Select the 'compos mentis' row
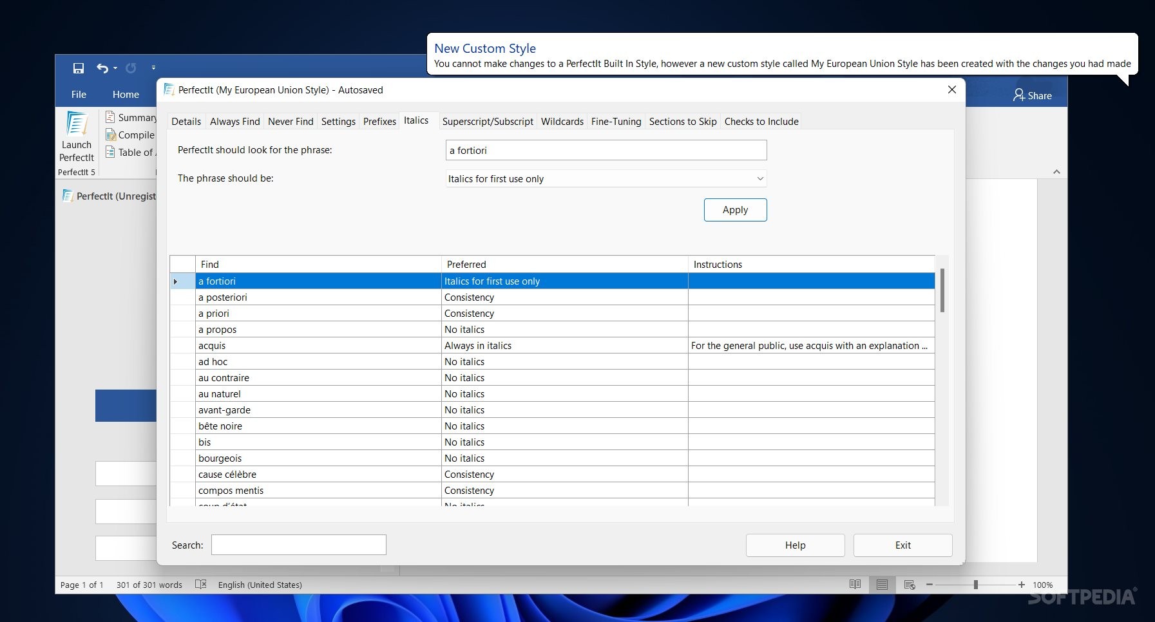 (553, 490)
